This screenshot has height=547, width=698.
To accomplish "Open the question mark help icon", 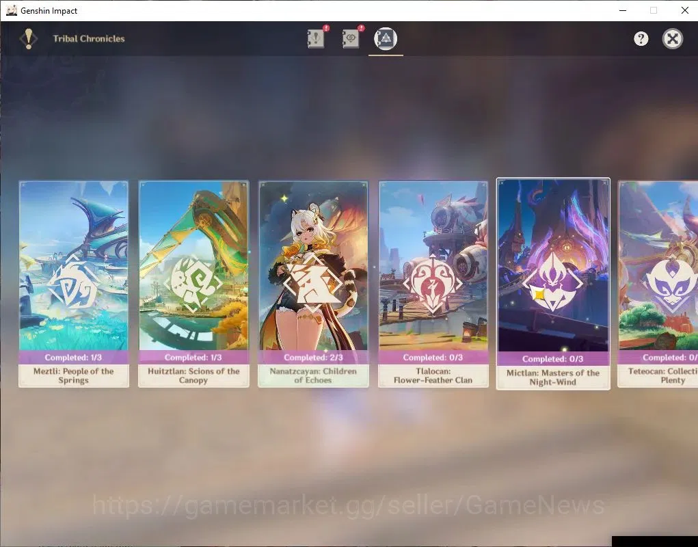I will pyautogui.click(x=641, y=39).
